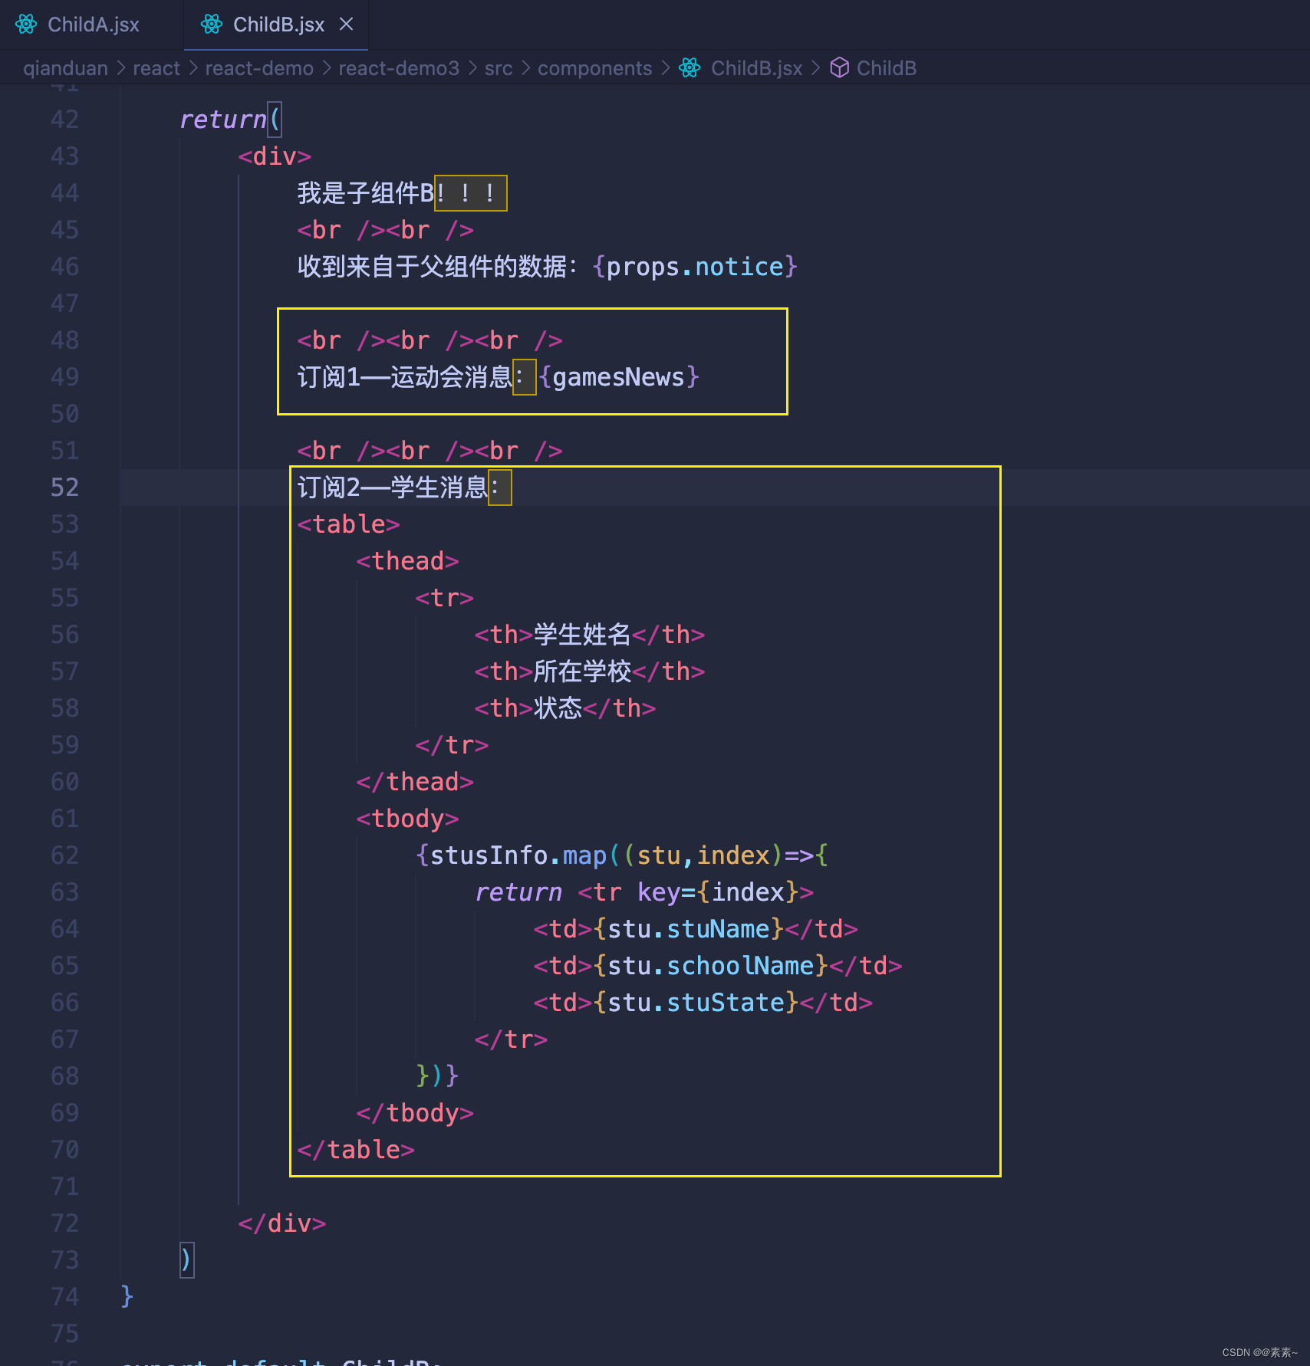
Task: Open the react-demo3 breadcrumb dropdown
Action: pyautogui.click(x=398, y=68)
